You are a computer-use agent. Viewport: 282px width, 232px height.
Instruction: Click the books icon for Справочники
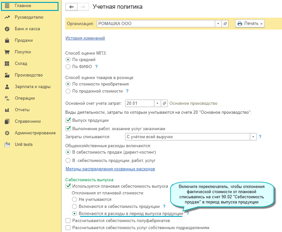coord(7,121)
